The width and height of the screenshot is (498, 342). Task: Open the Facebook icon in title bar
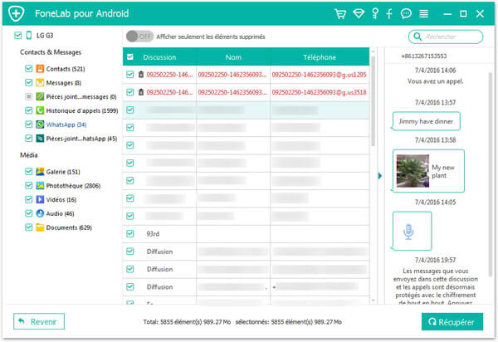[x=389, y=13]
